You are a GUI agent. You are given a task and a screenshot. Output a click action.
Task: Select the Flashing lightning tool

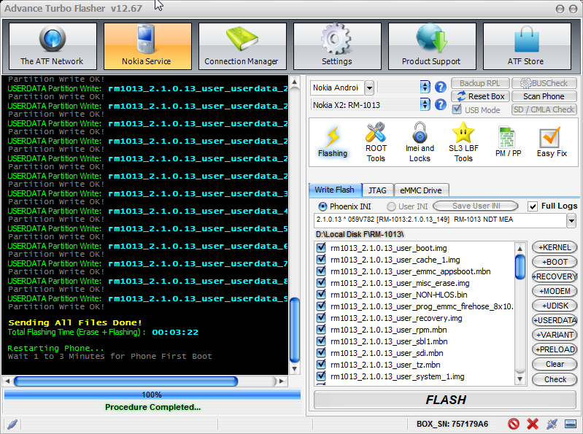pyautogui.click(x=333, y=142)
